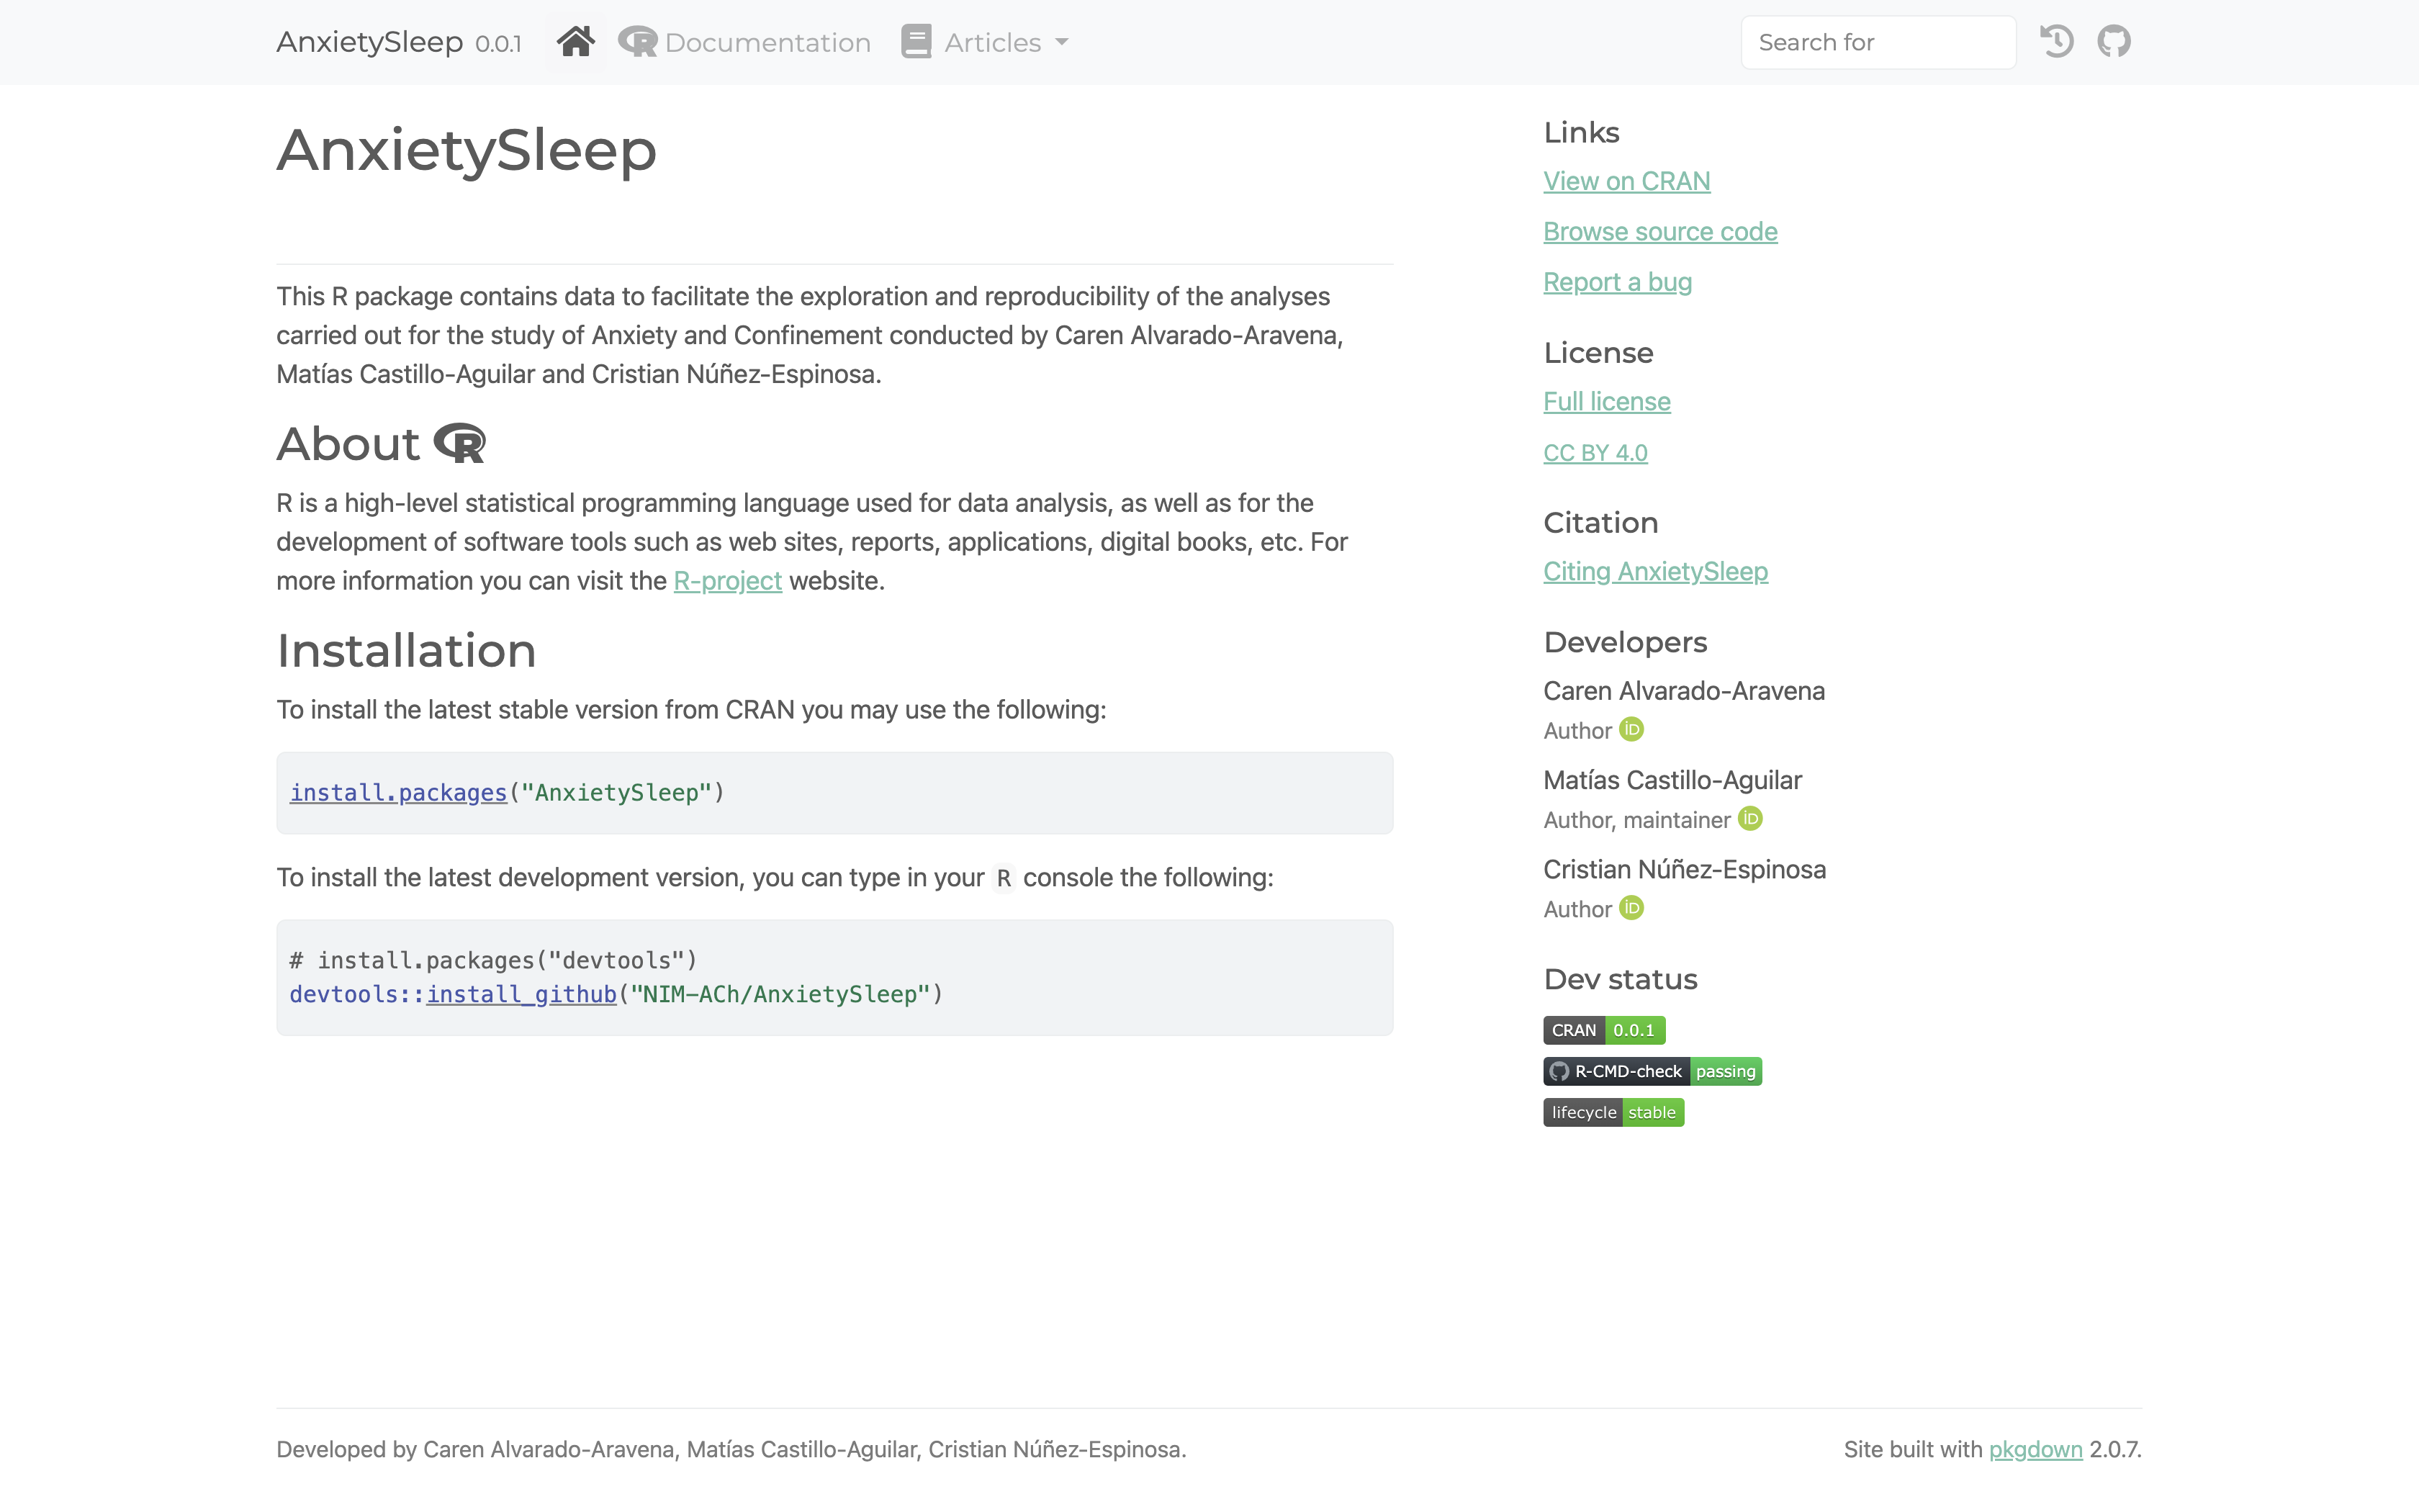Click the AnxietySleep brand title in navbar
Screen dimensions: 2419x1512
[x=370, y=42]
